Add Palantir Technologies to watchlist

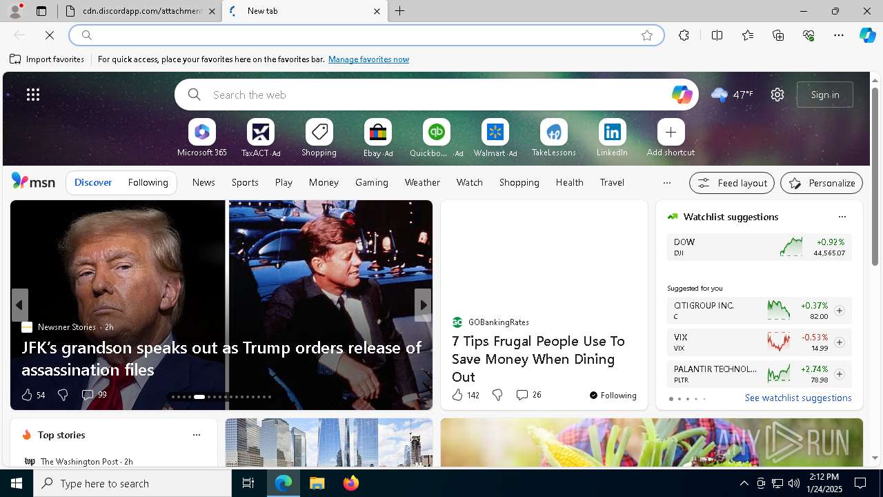click(x=839, y=374)
